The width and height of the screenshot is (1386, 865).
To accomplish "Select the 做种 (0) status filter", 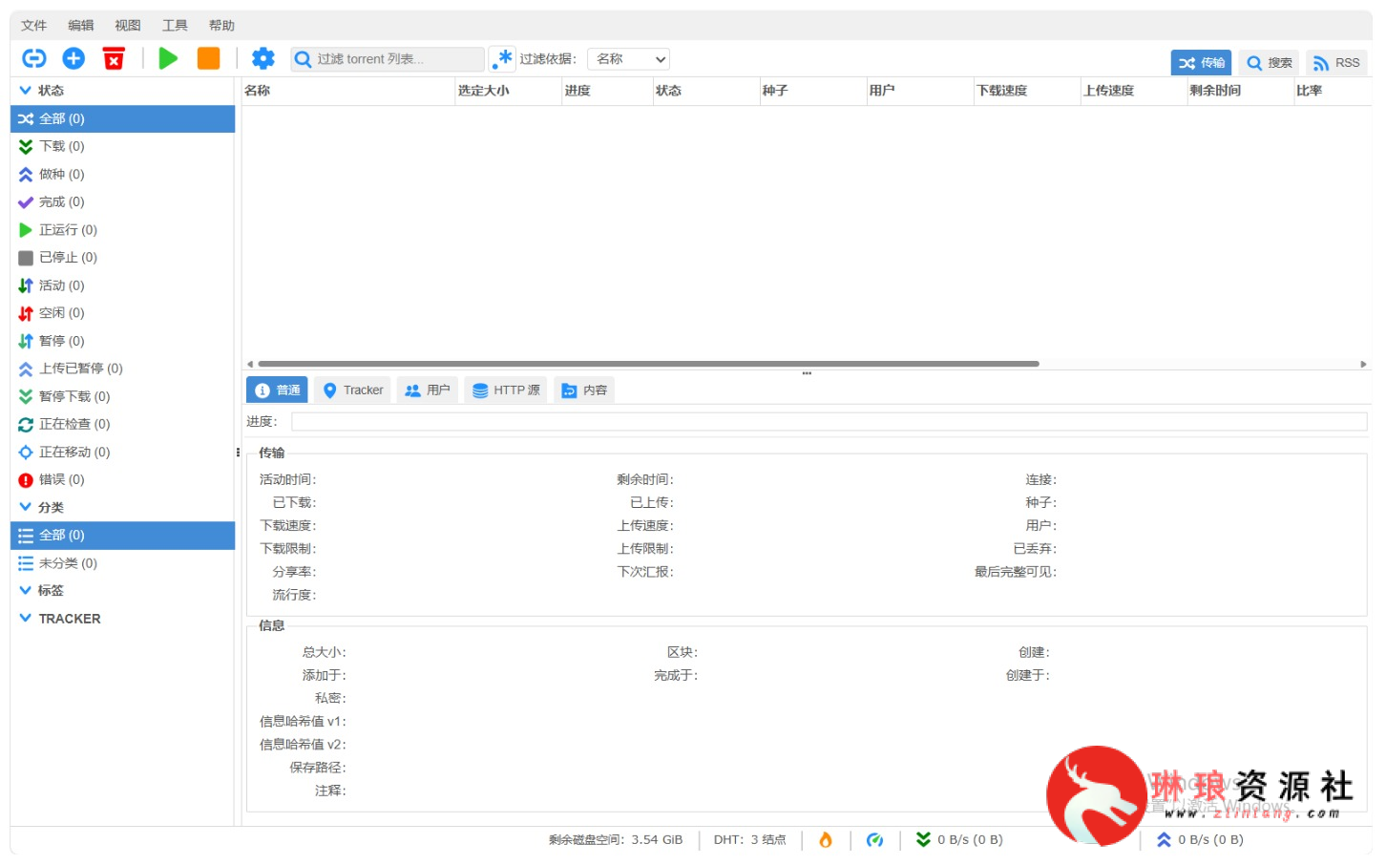I will coord(122,175).
